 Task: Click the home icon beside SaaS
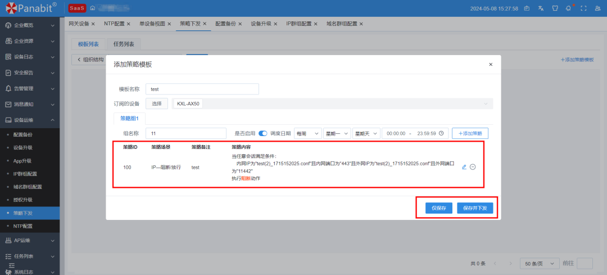pos(92,8)
